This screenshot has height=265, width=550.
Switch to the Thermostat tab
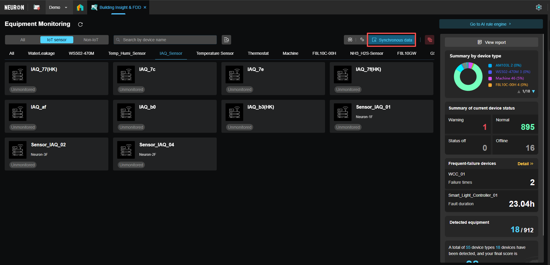pos(258,53)
